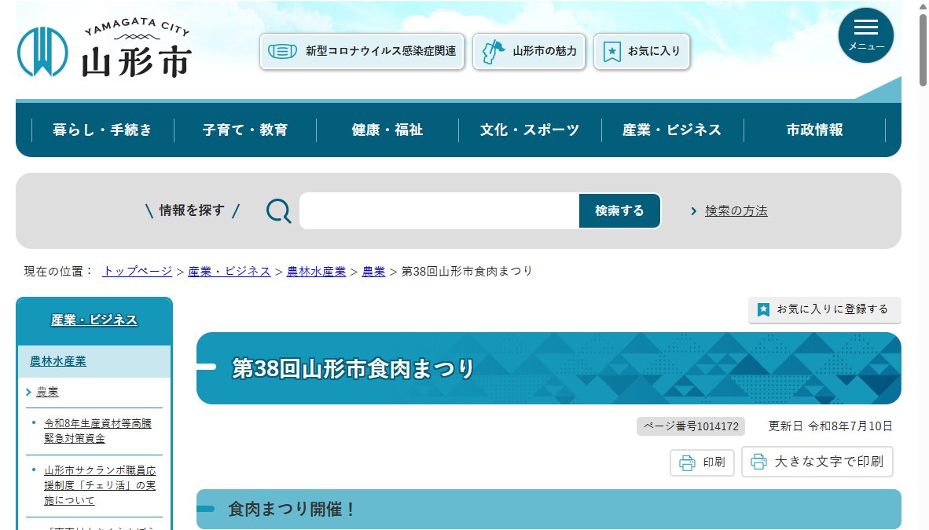Open the 健康・福祉 navigation item
The width and height of the screenshot is (929, 530).
(x=387, y=130)
